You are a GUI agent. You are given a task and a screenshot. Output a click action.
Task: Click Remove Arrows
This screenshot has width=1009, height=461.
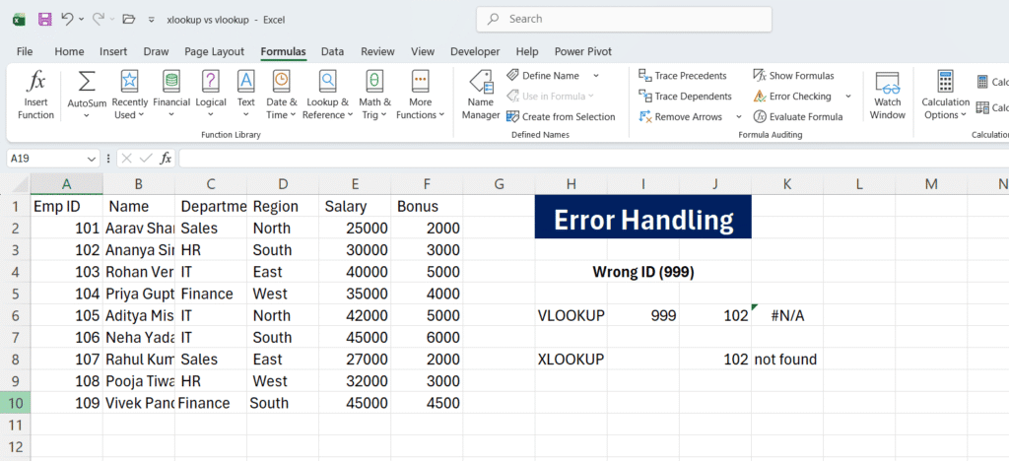(x=681, y=117)
